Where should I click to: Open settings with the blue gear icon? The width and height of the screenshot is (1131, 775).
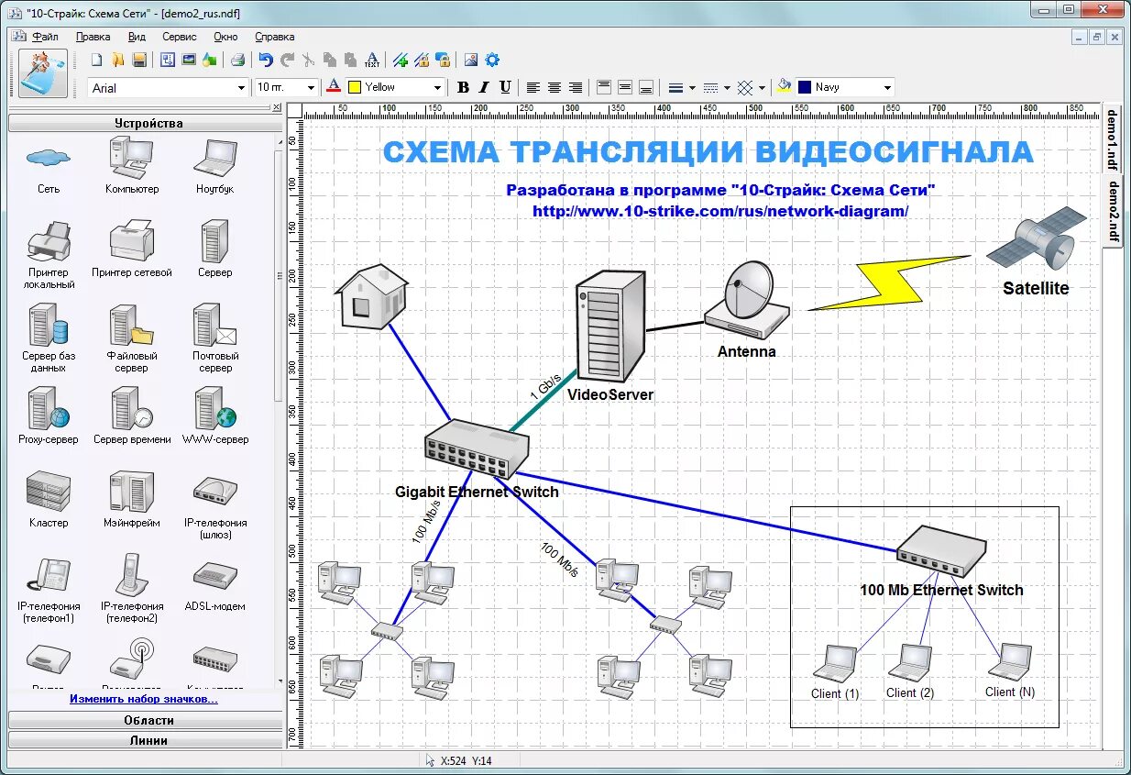[492, 61]
